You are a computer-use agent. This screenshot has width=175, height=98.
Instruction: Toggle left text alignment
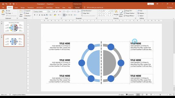pos(64,15)
